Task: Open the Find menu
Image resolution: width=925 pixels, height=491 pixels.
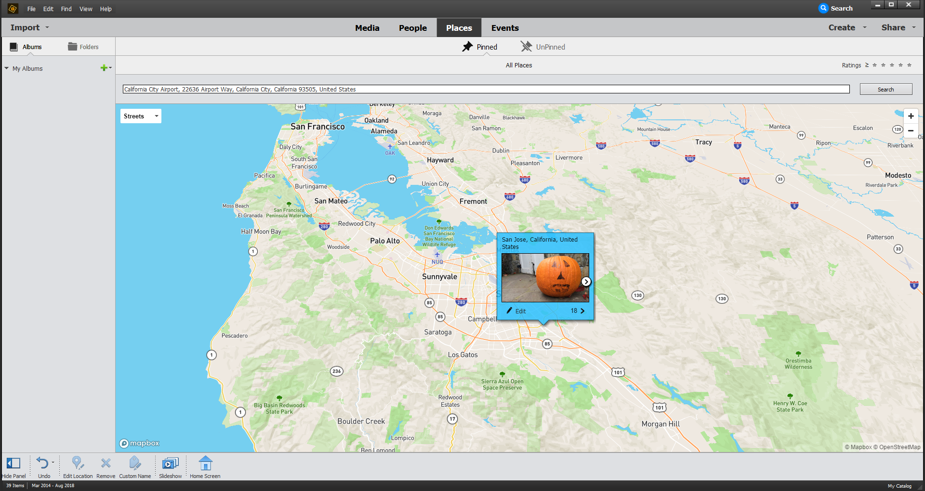Action: [x=66, y=9]
